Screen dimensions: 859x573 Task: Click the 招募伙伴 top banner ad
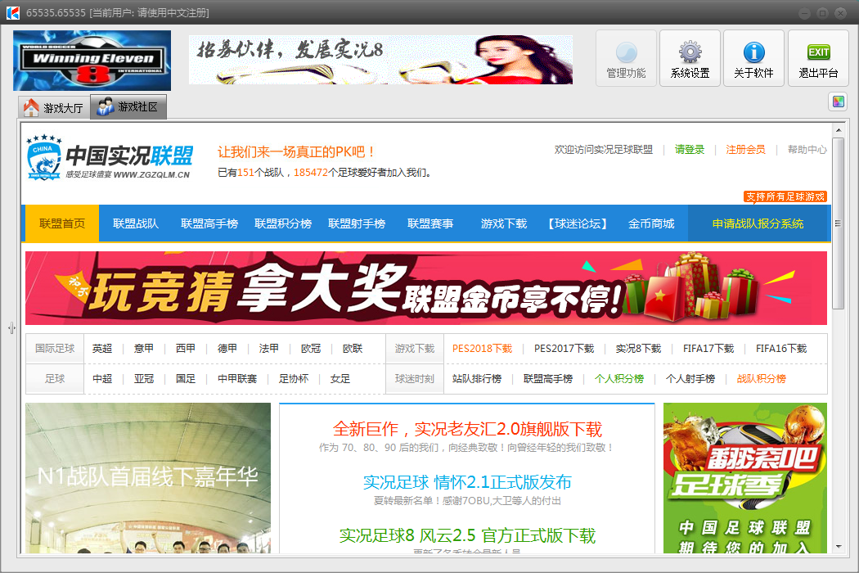pos(380,60)
